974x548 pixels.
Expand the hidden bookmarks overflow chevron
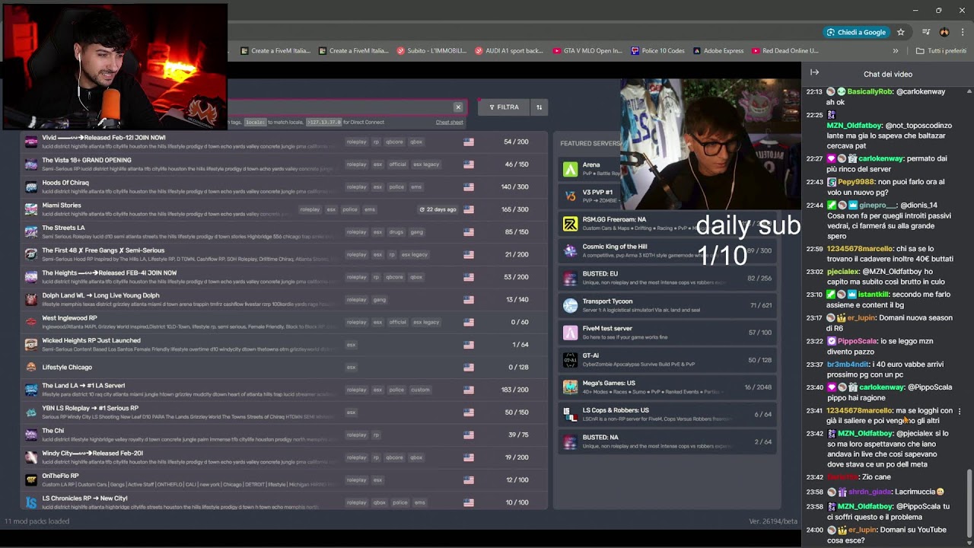tap(896, 51)
